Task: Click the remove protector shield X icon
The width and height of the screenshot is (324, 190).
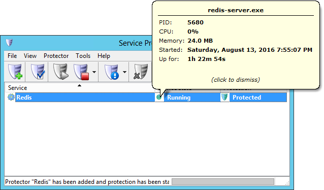Action: point(141,72)
